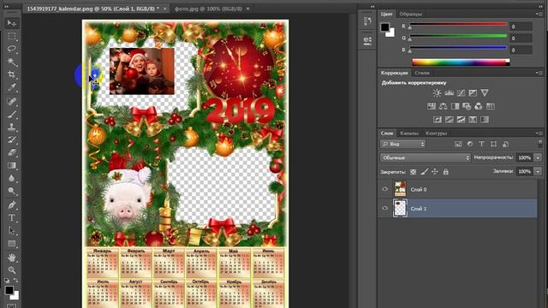Switch to the Образцы tab
Image resolution: width=548 pixels, height=308 pixels.
pyautogui.click(x=411, y=14)
